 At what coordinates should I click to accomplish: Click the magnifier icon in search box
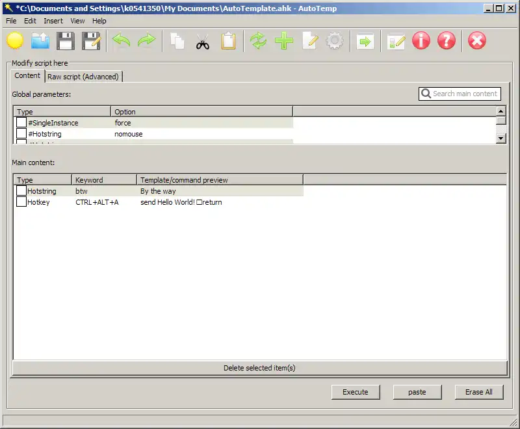point(426,94)
